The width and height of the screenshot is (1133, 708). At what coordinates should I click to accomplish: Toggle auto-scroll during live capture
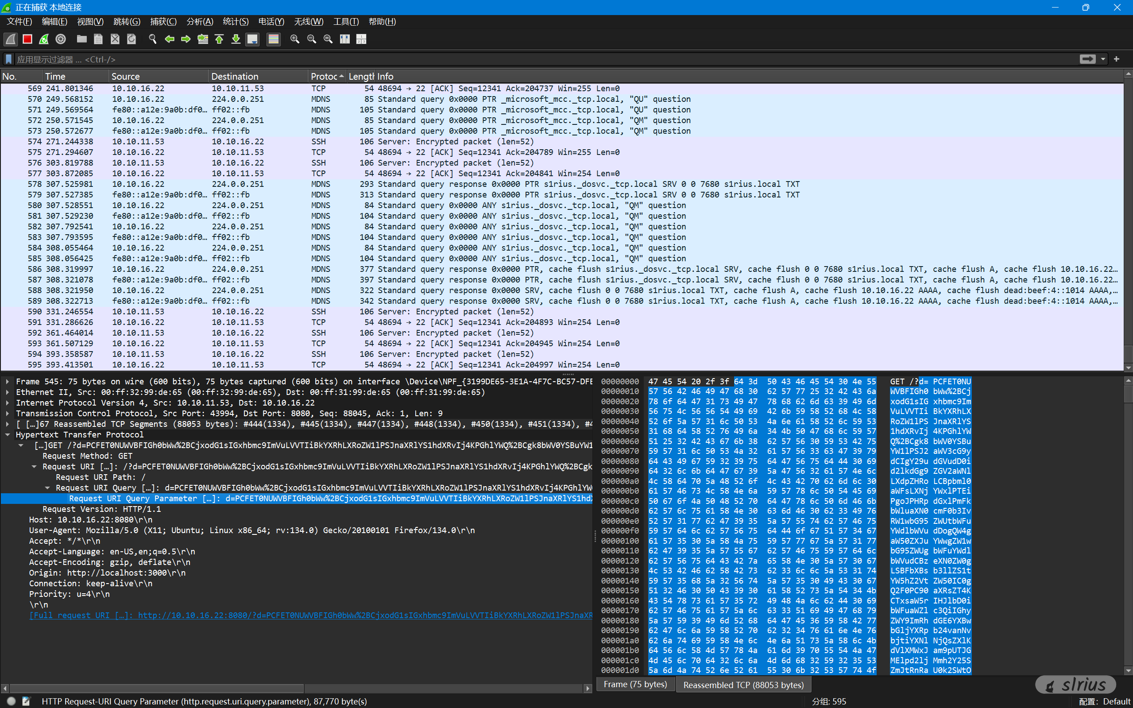(252, 39)
